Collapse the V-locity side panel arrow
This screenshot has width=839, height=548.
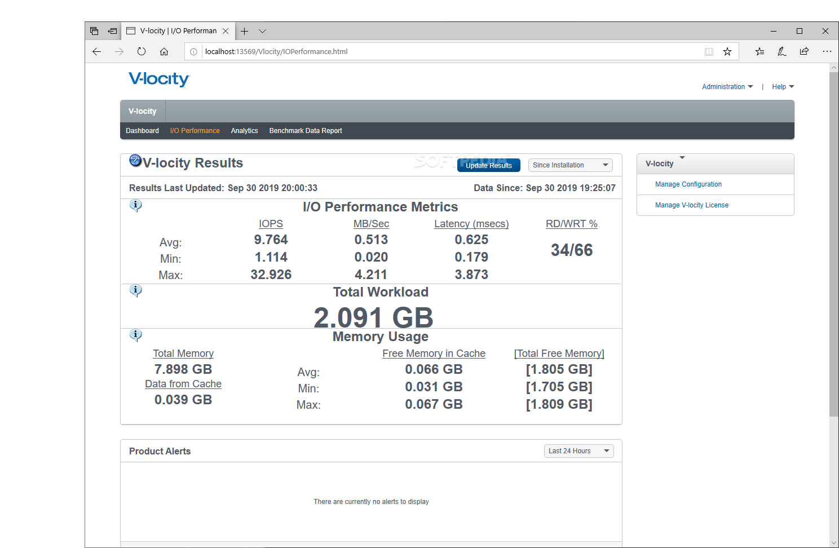[682, 157]
